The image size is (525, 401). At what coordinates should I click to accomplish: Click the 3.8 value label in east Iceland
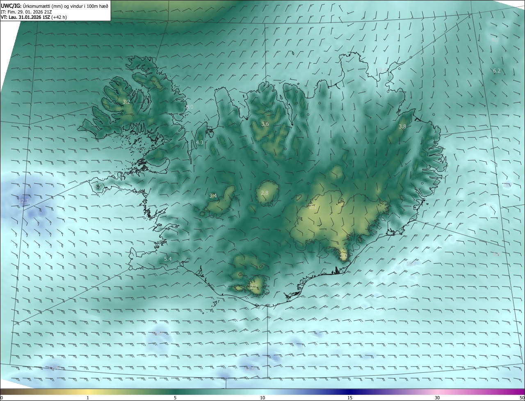[x=402, y=127]
